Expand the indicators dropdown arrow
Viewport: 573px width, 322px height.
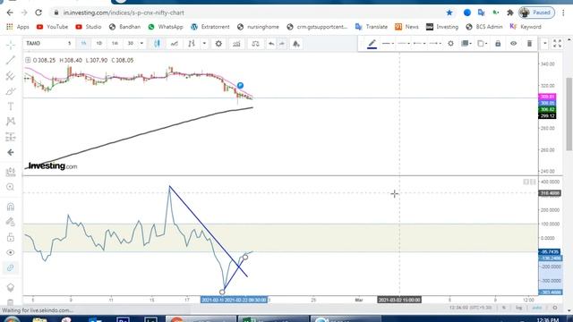coord(204,44)
